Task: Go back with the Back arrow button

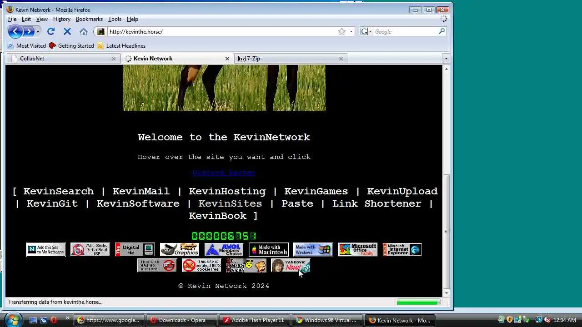Action: point(15,31)
